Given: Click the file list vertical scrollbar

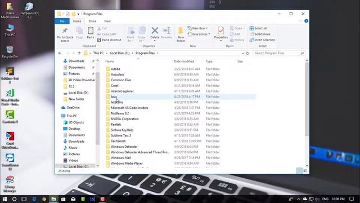Looking at the screenshot, I should click(x=307, y=99).
